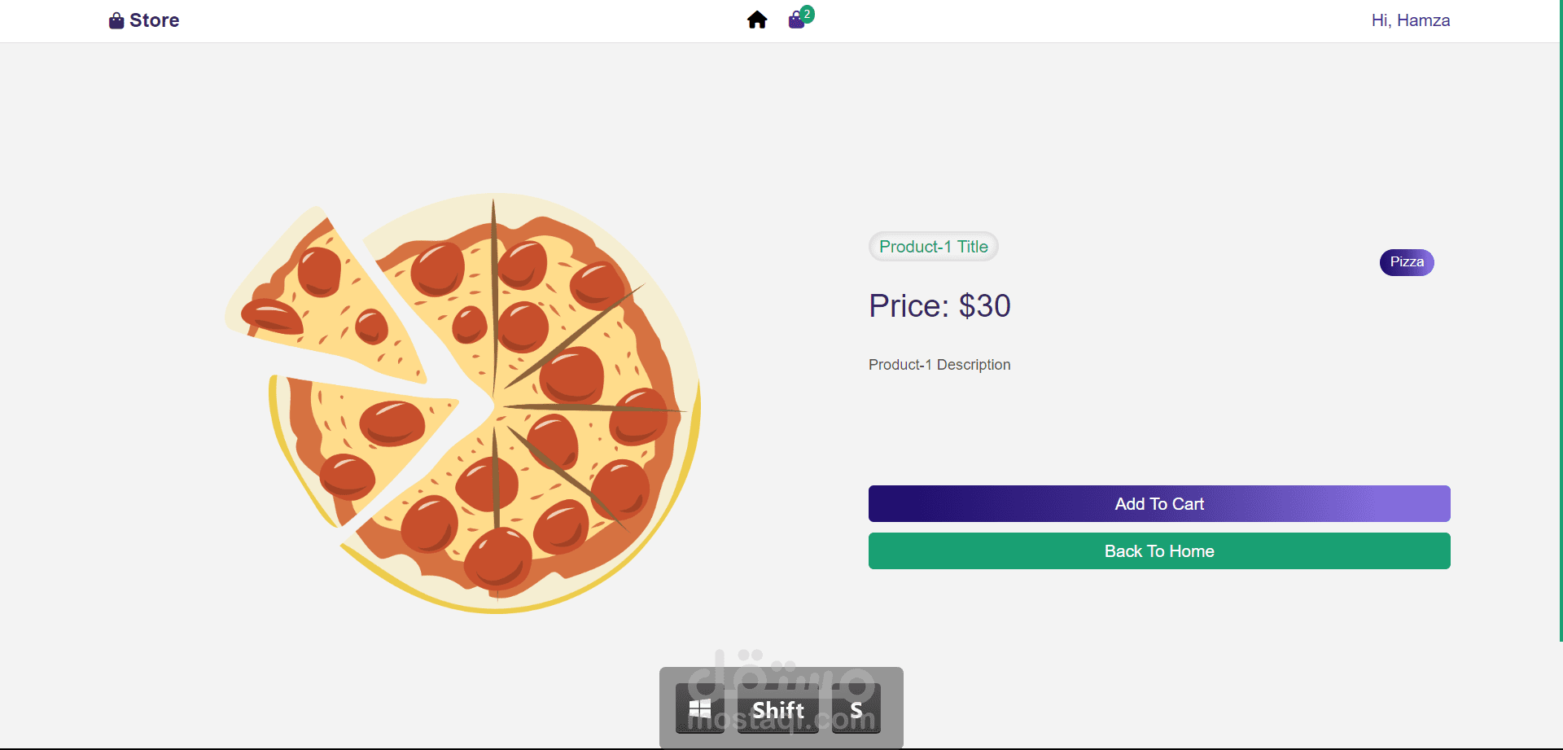This screenshot has width=1563, height=750.
Task: Click the Pizza category tag
Action: (1407, 262)
